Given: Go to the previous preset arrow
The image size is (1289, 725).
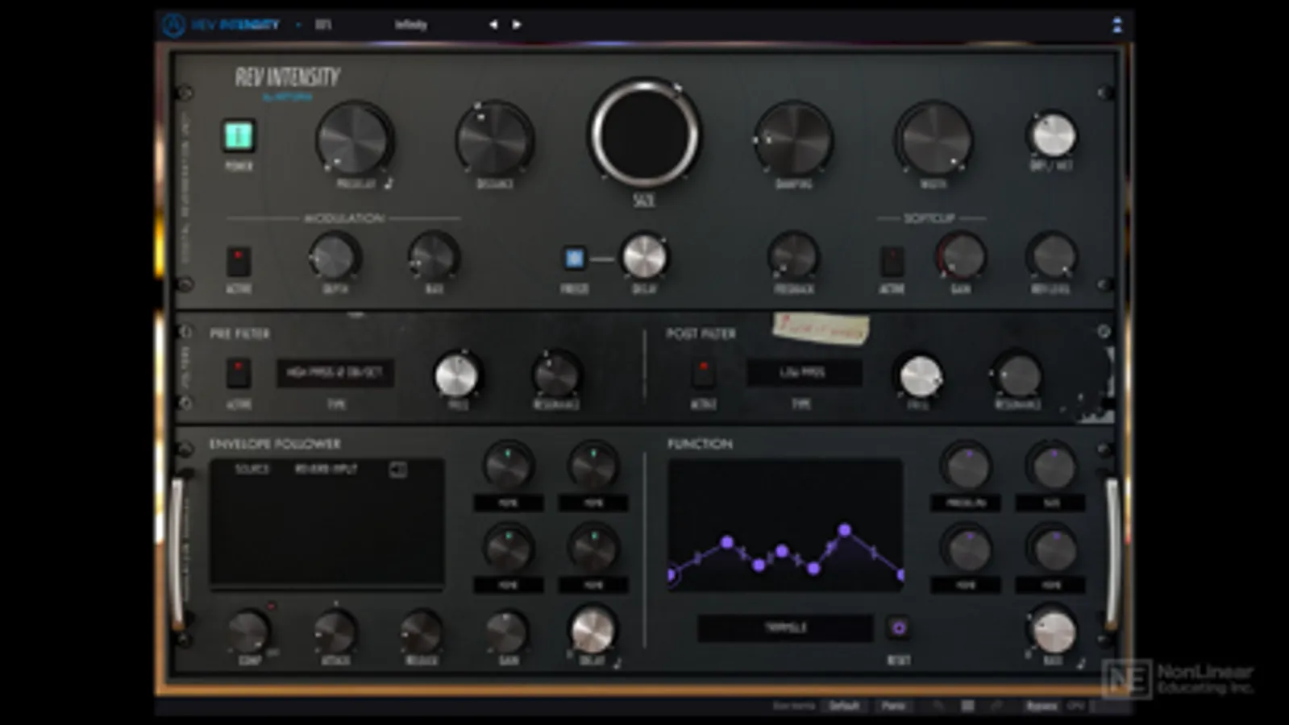Looking at the screenshot, I should click(x=493, y=25).
